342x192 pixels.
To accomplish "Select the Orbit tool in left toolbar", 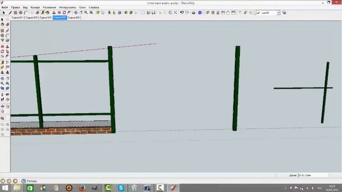I will pyautogui.click(x=2, y=78).
